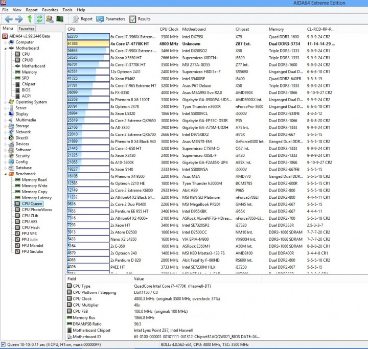This screenshot has height=349, width=368.
Task: Expand the Multimedia tree node
Action: pyautogui.click(x=6, y=120)
